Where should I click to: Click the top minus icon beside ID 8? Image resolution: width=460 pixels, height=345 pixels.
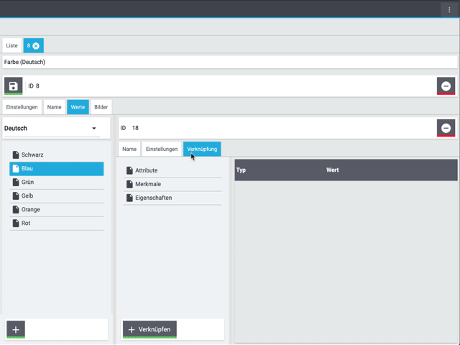pos(446,86)
